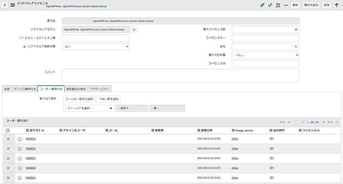This screenshot has height=184, width=343.
Task: Open the 値 value selector
Action: tap(167, 108)
